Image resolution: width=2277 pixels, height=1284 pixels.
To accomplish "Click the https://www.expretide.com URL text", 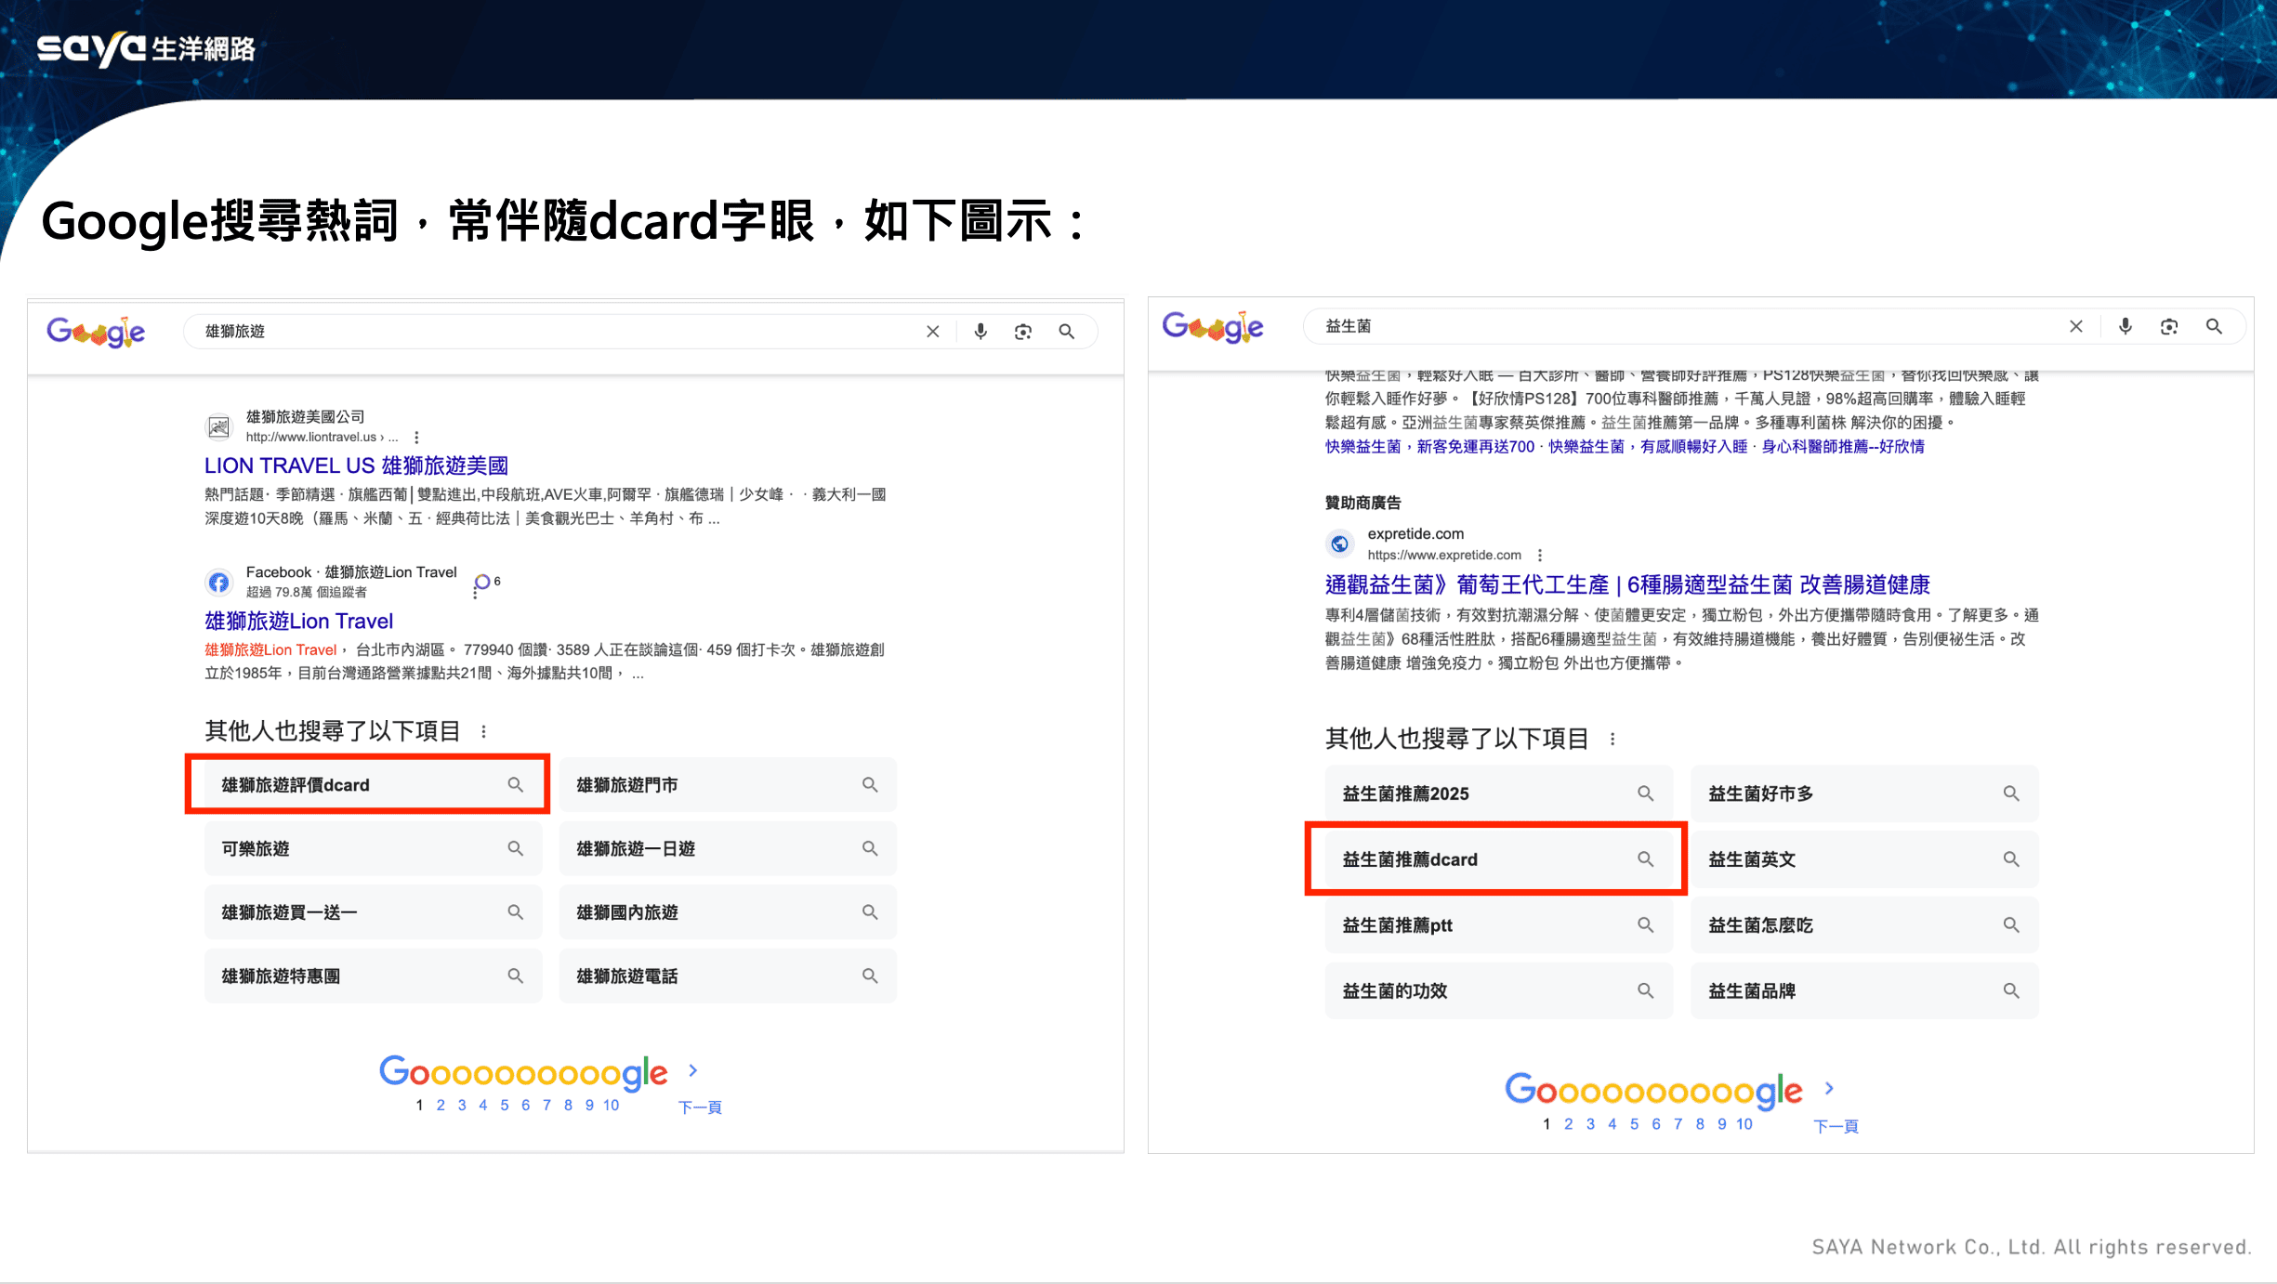I will click(1444, 556).
